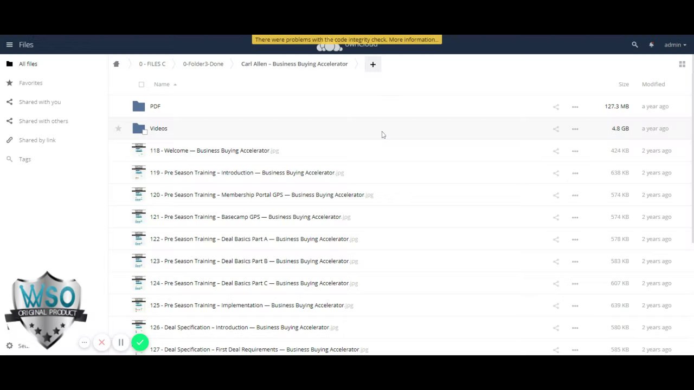694x390 pixels.
Task: Open '122 - Deal Basics Part A' file
Action: [x=254, y=239]
